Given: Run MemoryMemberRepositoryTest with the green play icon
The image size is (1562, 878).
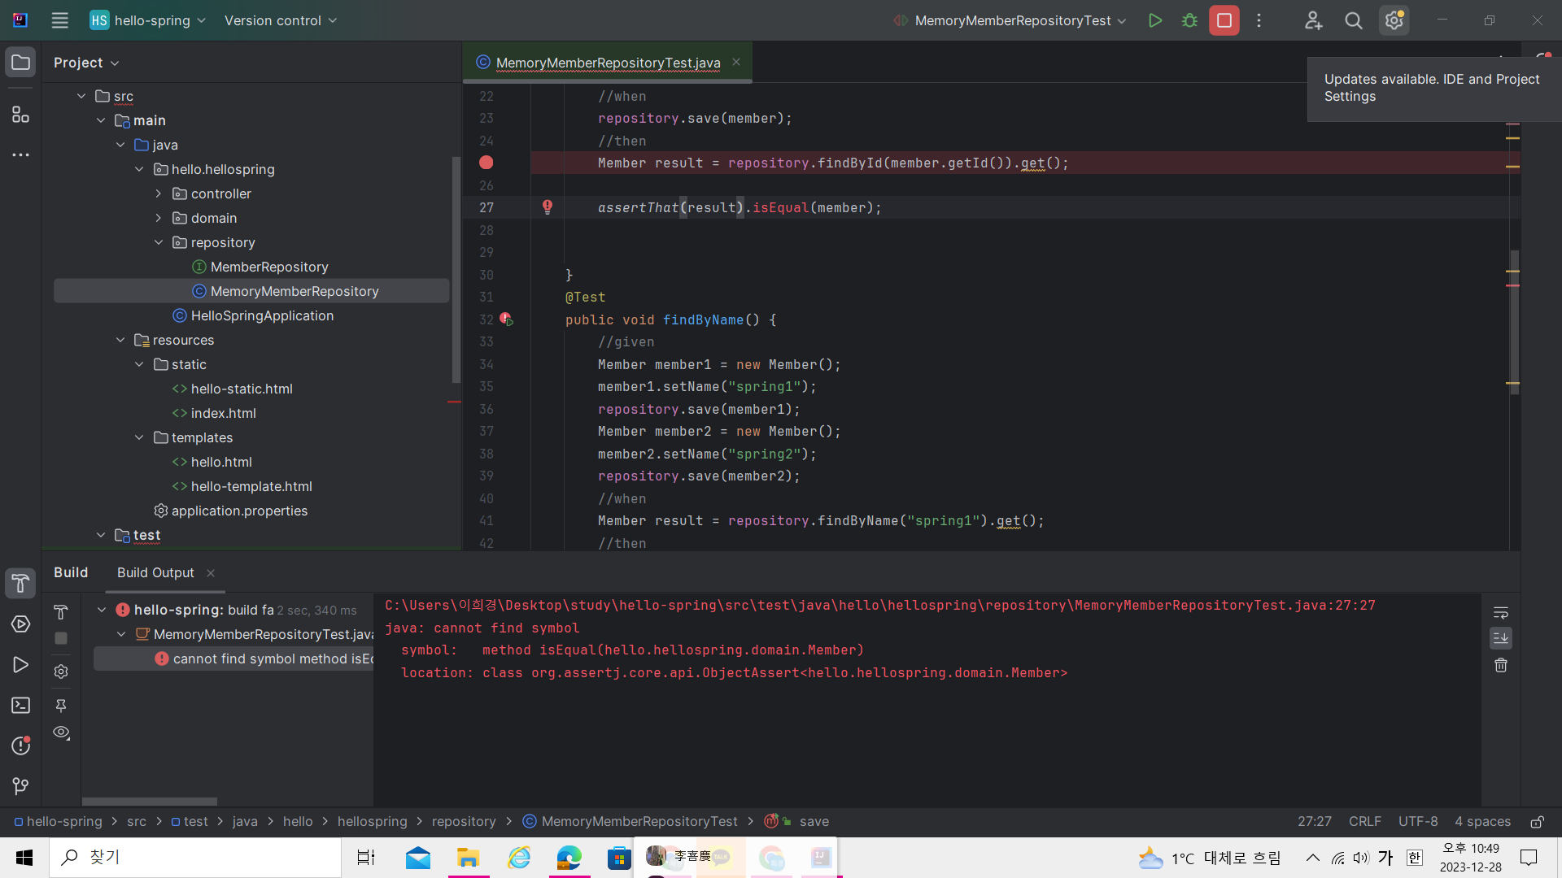Looking at the screenshot, I should click(x=1154, y=20).
